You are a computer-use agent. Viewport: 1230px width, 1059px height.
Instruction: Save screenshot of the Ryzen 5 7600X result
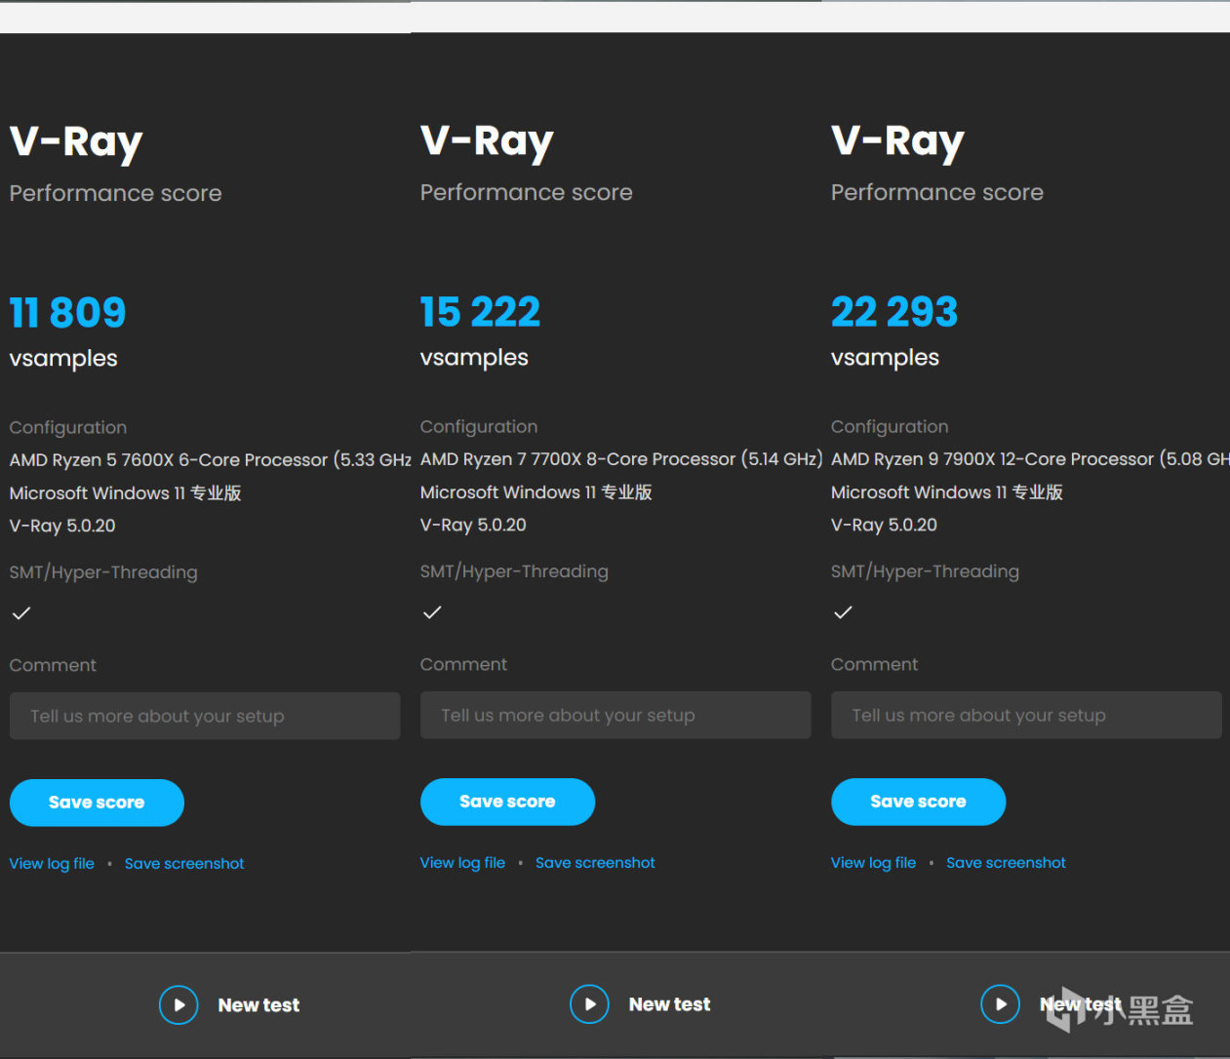[184, 864]
